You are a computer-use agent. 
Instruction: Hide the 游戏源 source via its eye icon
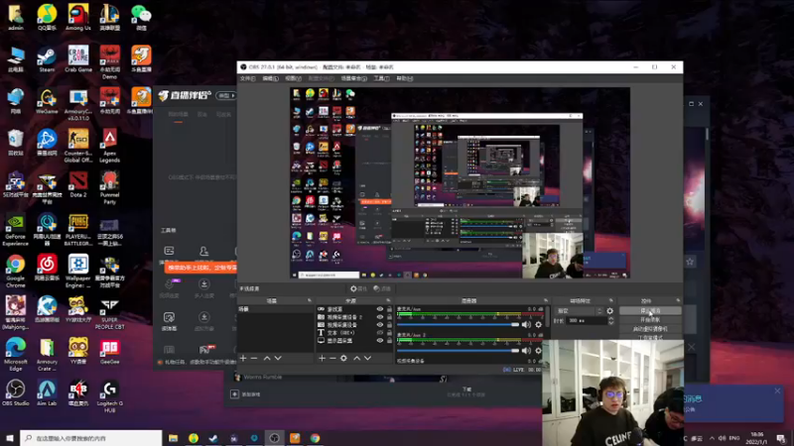click(380, 309)
